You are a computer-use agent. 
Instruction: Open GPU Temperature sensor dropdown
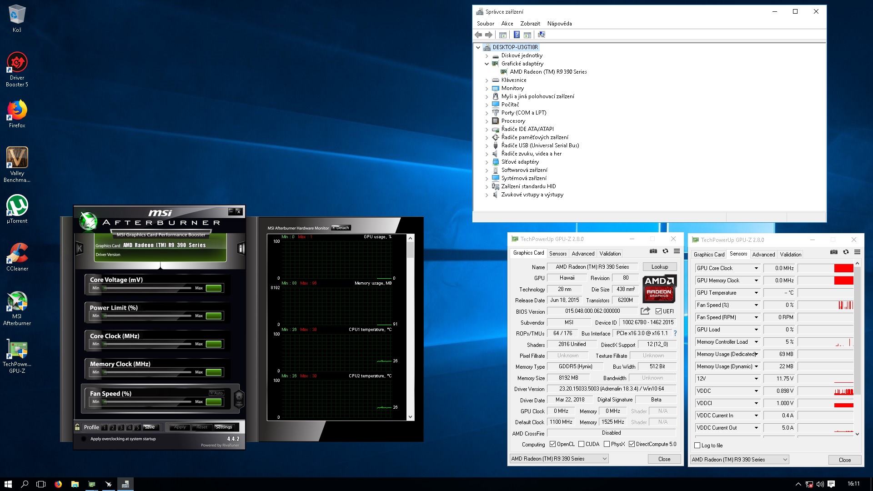tap(756, 293)
